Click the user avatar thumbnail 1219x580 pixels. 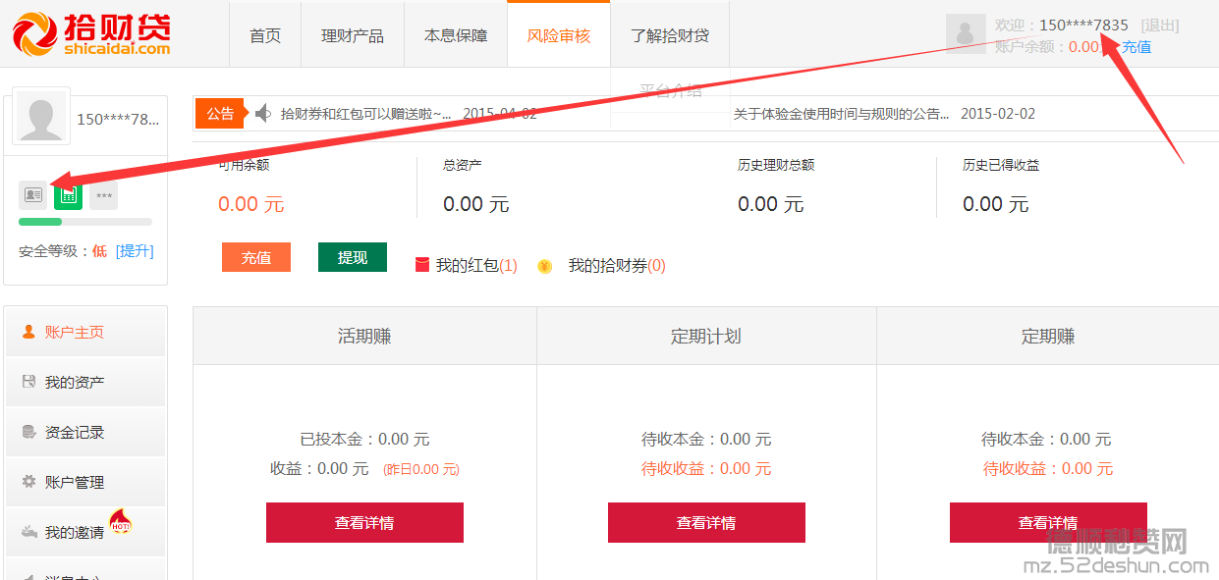point(40,116)
